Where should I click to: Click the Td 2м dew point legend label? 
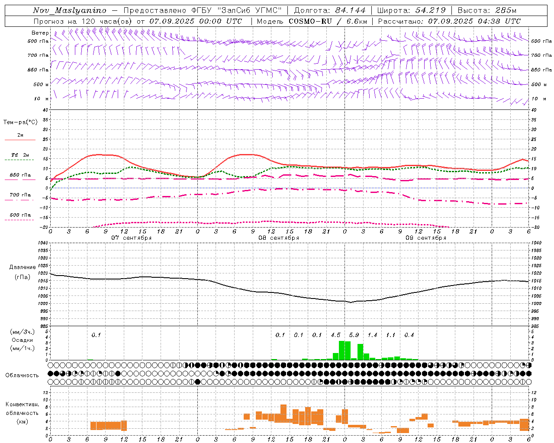point(20,155)
